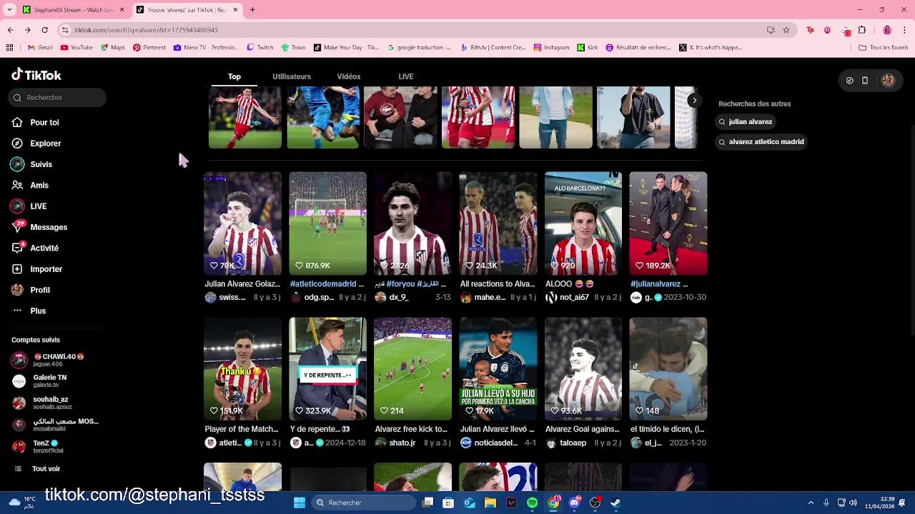Close the Stephani03 Stream tab
This screenshot has width=915, height=514.
click(122, 10)
